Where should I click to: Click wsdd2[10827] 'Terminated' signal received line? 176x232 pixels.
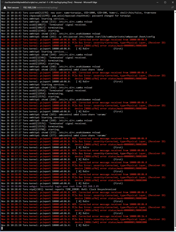44,25
